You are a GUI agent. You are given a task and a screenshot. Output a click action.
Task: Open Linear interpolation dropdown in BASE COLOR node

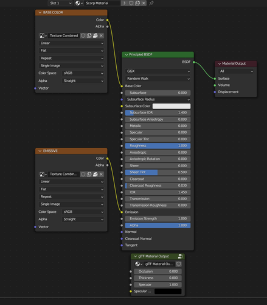pos(72,43)
